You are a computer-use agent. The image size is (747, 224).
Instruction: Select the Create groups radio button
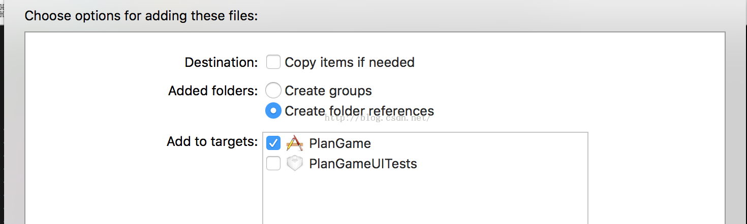(x=273, y=91)
